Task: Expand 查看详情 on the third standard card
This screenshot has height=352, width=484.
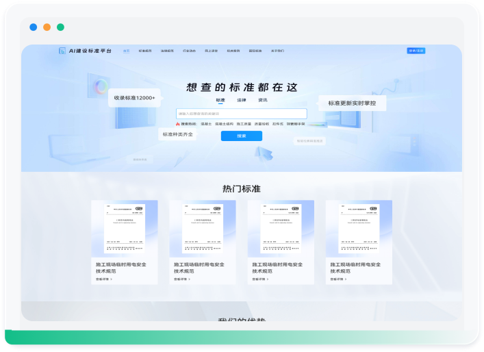Action: 261,279
